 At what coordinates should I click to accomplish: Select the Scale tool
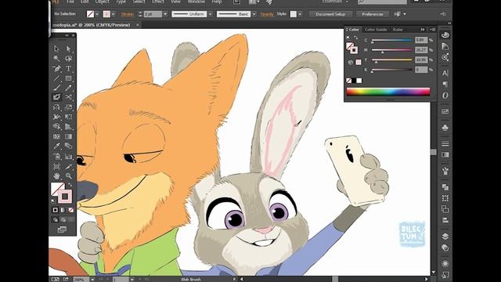68,107
